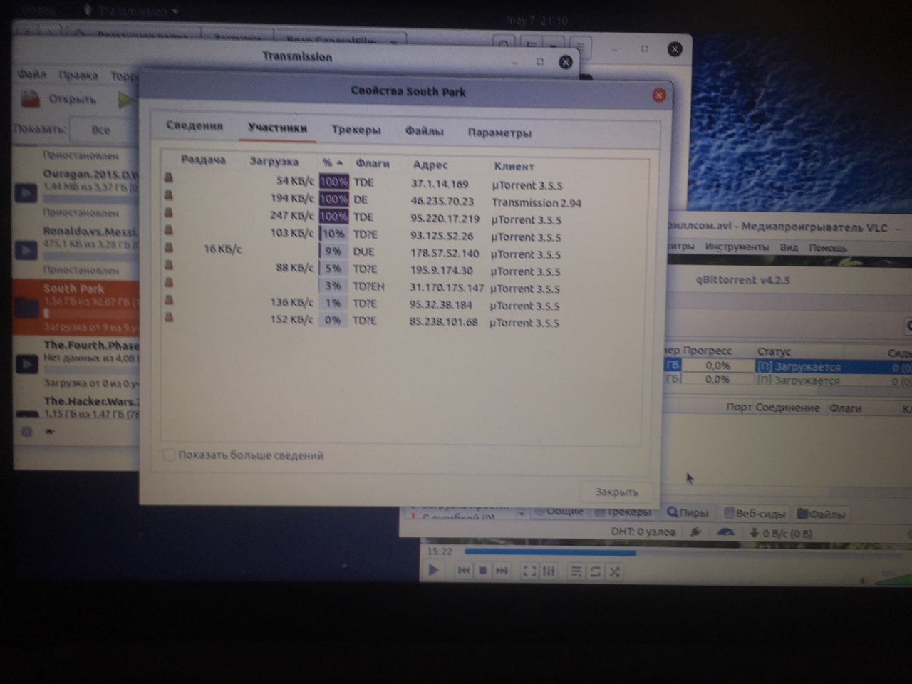Image resolution: width=912 pixels, height=684 pixels.
Task: Switch to the Файлы tab in properties dialog
Action: (x=424, y=131)
